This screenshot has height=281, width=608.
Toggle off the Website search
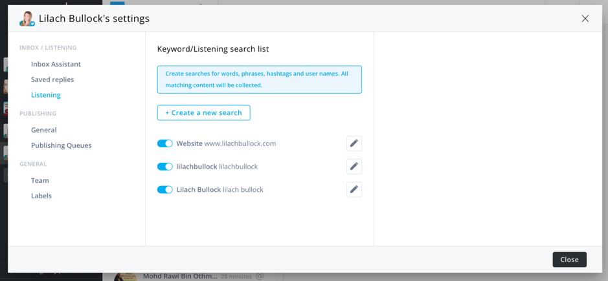coord(165,143)
